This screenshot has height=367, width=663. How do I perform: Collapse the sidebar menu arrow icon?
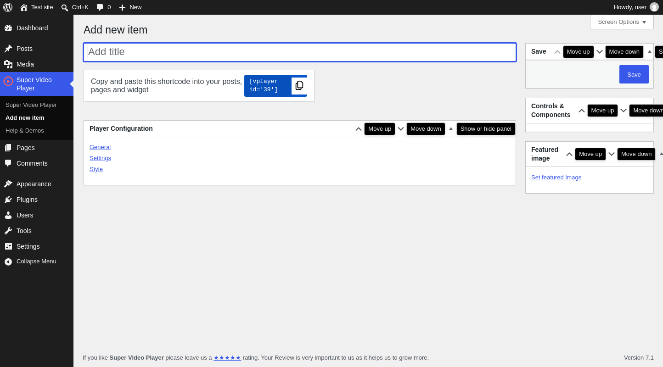(8, 261)
